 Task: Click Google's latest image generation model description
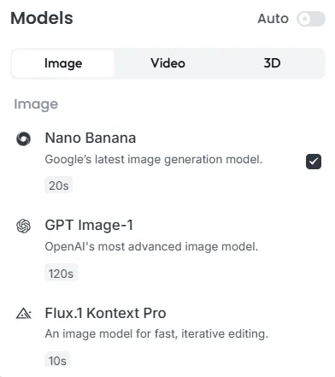(x=154, y=159)
